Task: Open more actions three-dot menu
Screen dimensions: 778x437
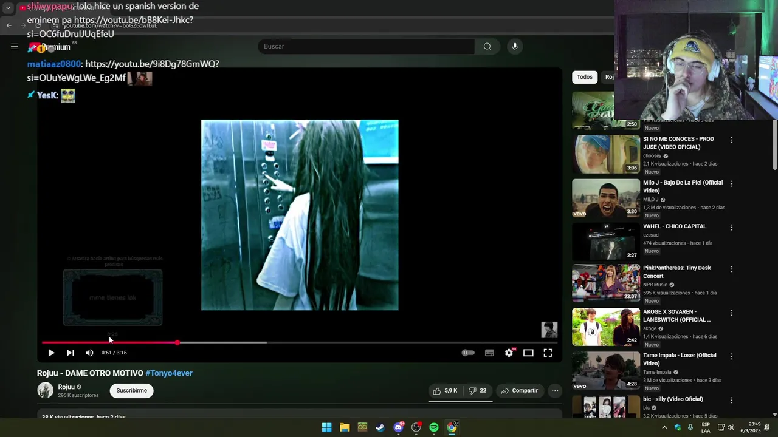Action: (555, 391)
